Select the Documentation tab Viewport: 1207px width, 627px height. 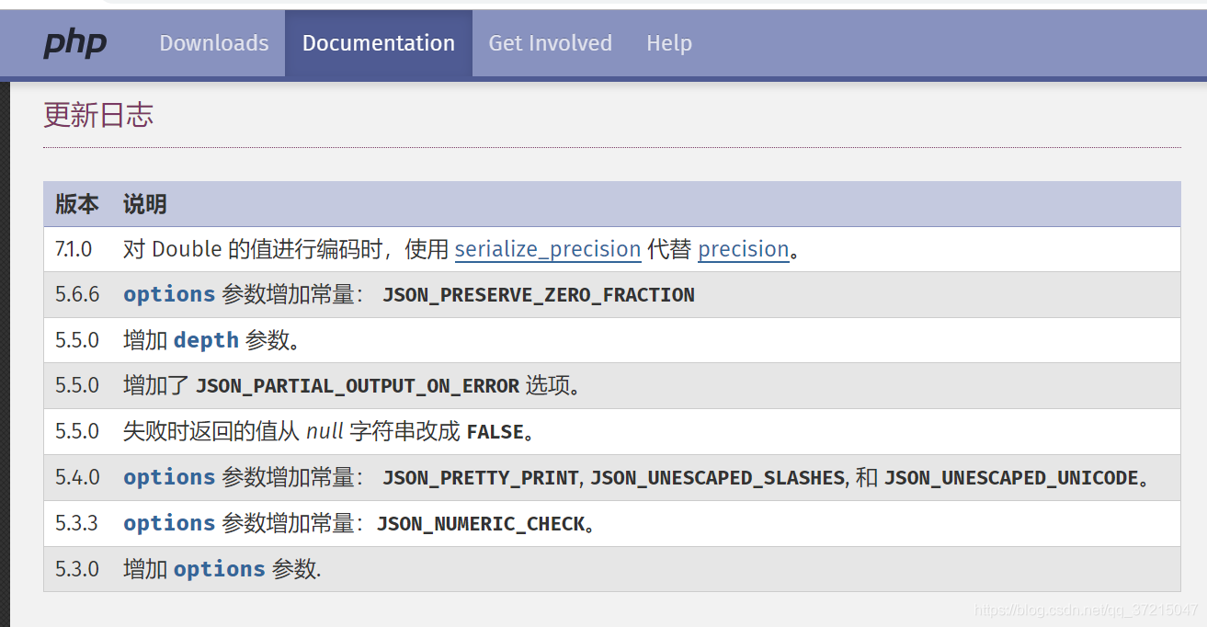(x=379, y=43)
